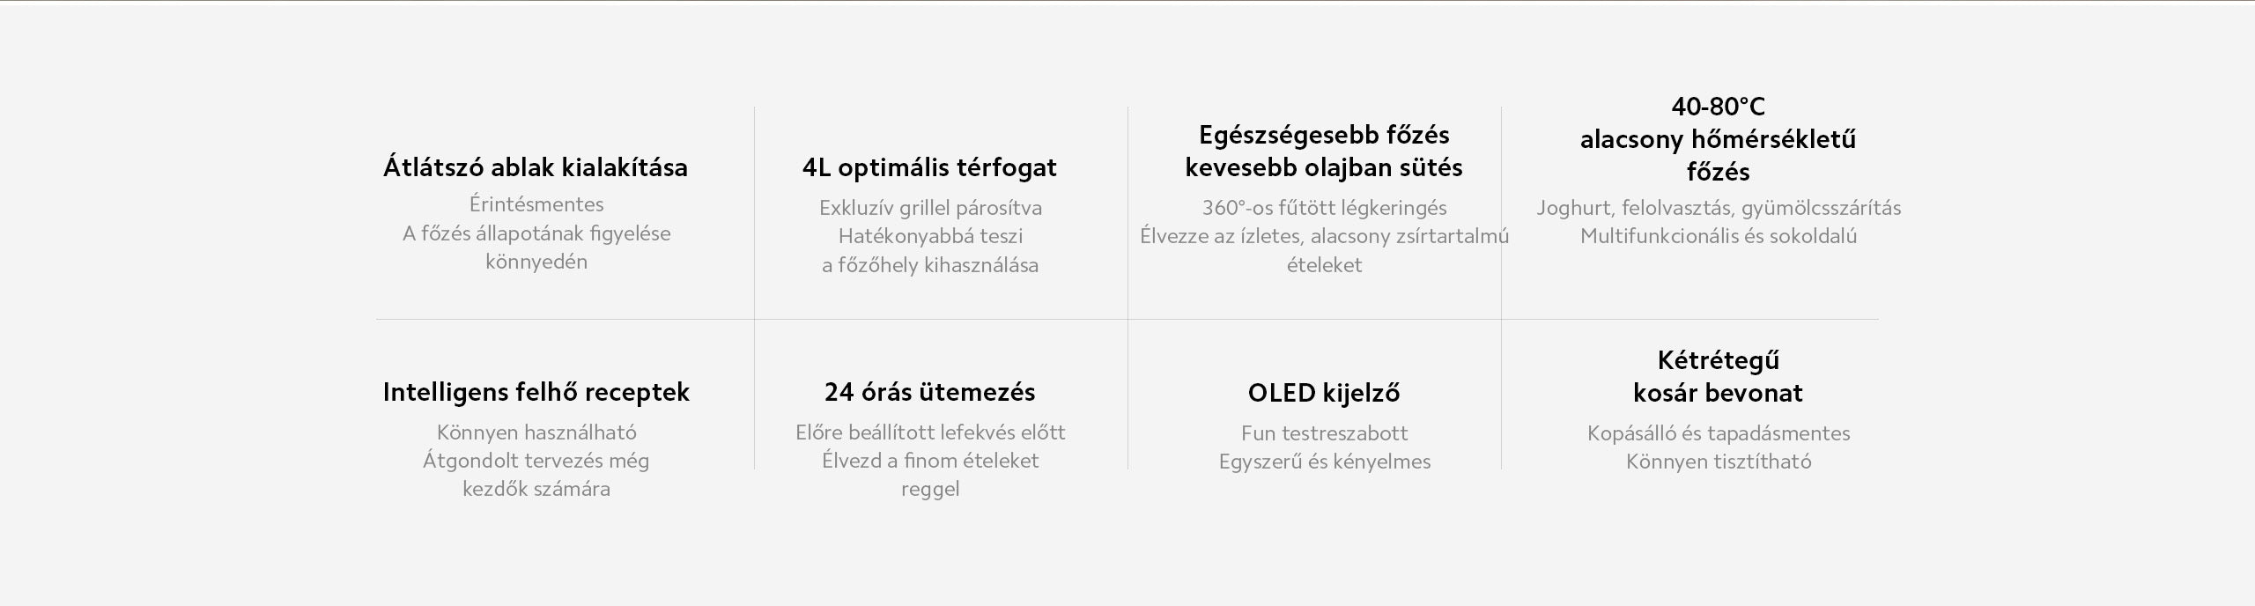The height and width of the screenshot is (606, 2255).
Task: Click Kopásálló és tapadásmentes text
Action: (1719, 433)
